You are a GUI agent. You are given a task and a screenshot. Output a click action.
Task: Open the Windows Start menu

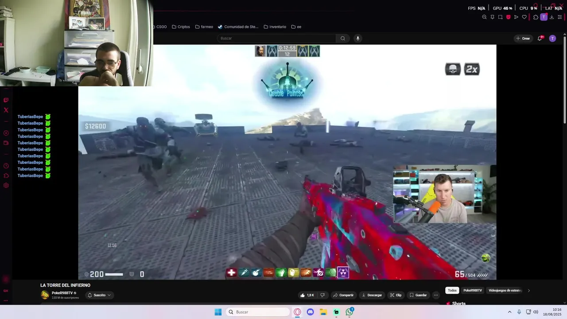coord(218,312)
